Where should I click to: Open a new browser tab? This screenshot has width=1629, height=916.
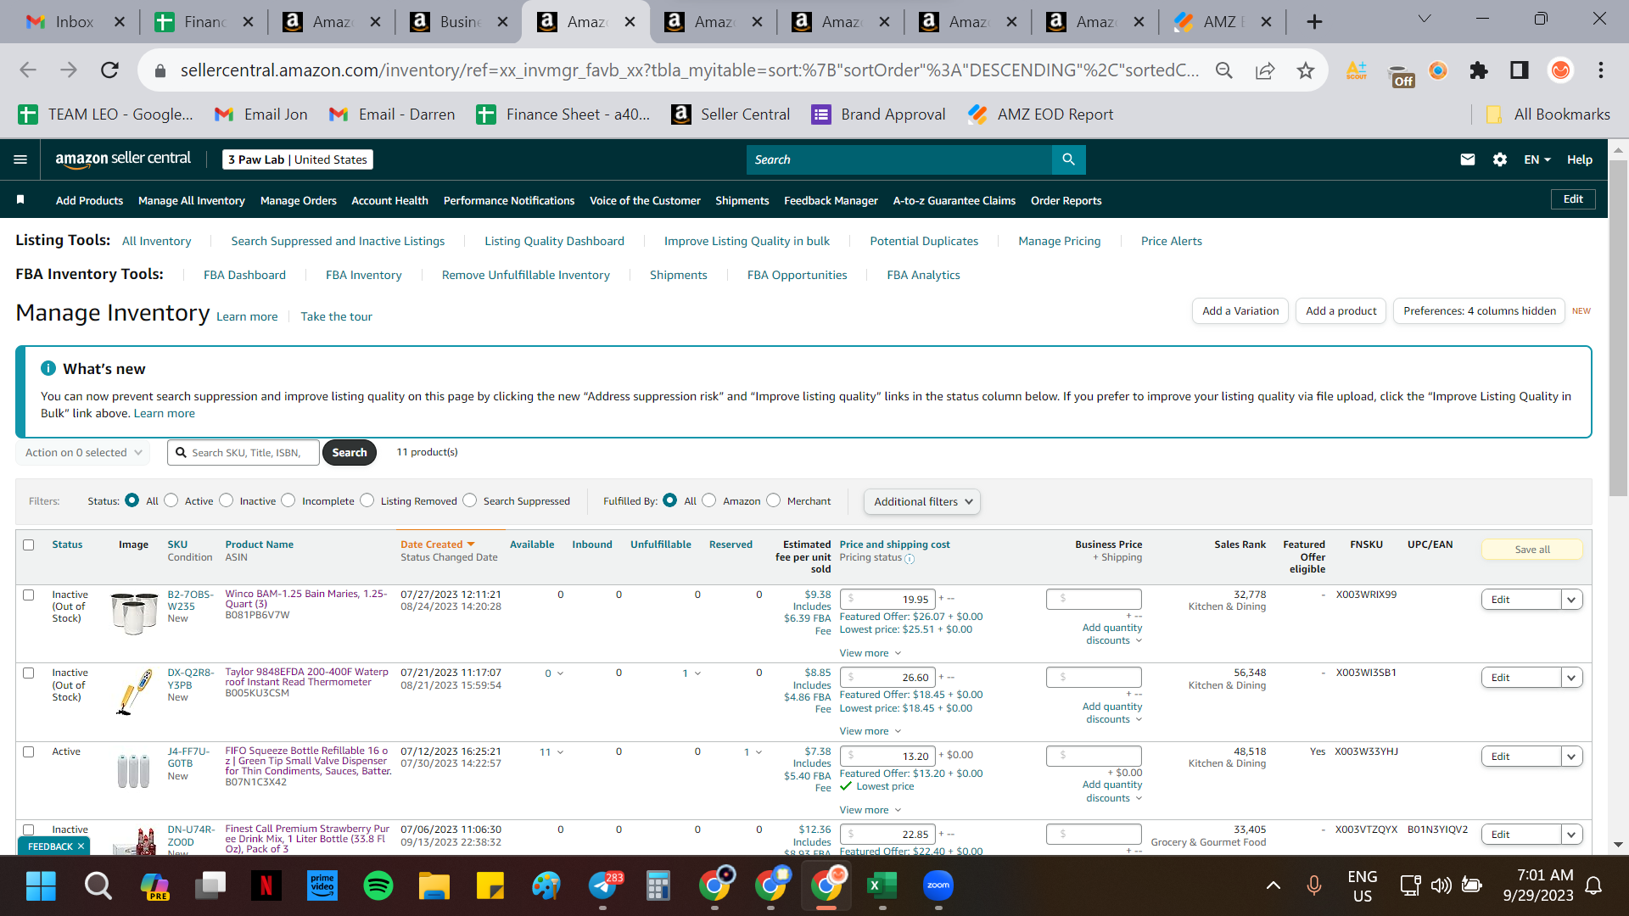[1314, 22]
